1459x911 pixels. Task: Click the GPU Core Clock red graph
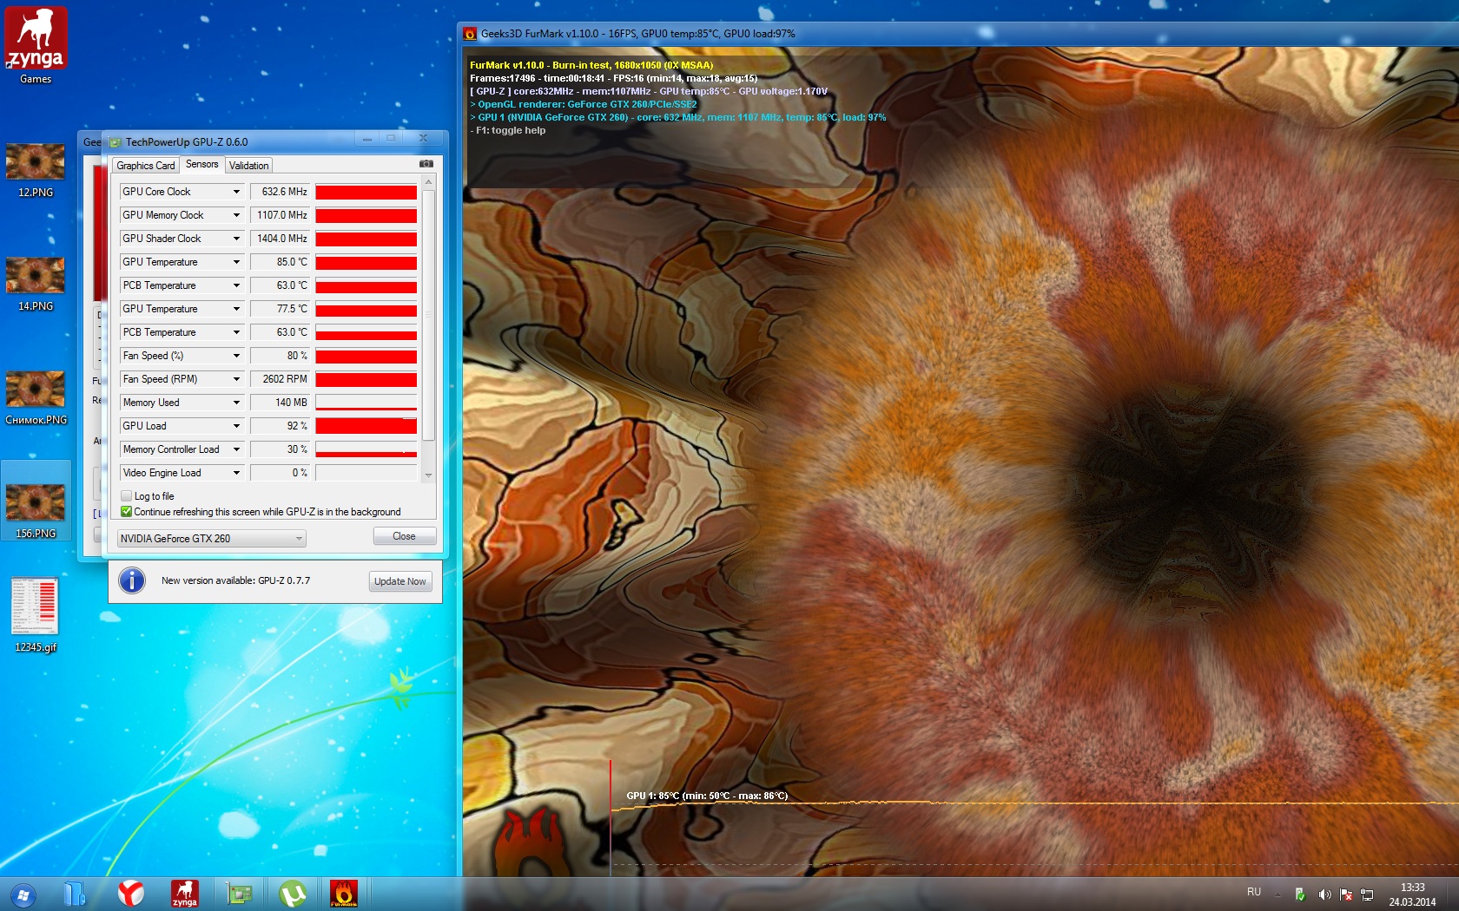[366, 192]
